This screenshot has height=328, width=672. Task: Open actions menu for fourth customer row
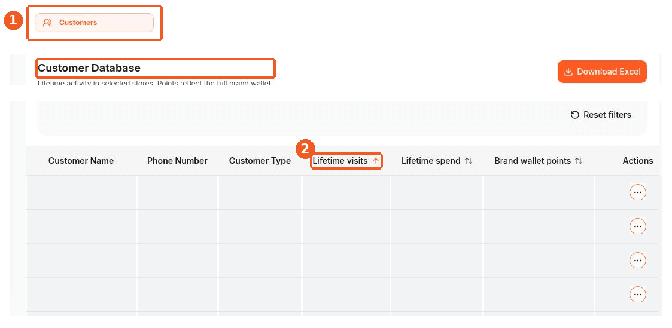coord(638,294)
